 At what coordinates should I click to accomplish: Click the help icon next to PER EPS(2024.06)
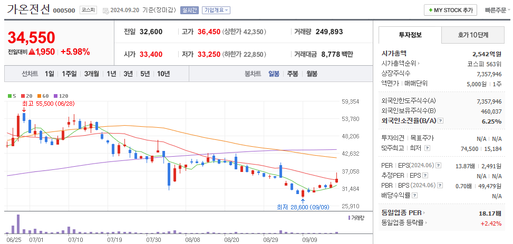439,166
